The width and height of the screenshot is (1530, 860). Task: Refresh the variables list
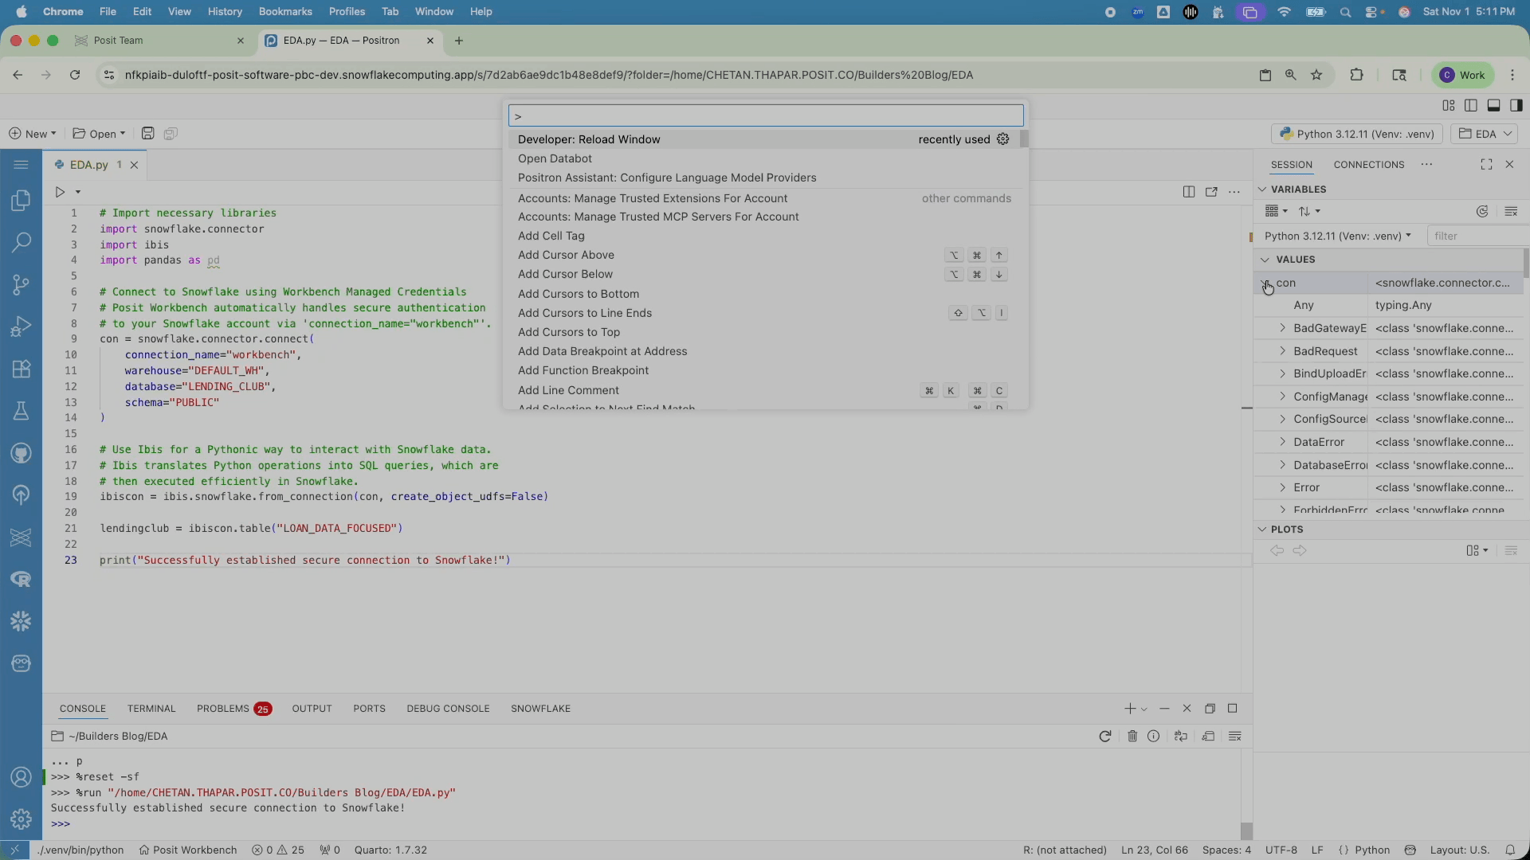click(x=1482, y=211)
